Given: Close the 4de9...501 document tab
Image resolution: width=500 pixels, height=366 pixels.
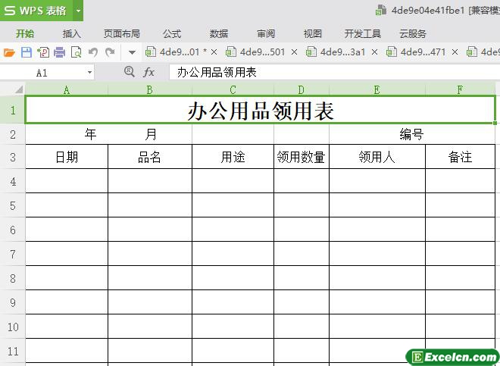Looking at the screenshot, I should tap(295, 52).
